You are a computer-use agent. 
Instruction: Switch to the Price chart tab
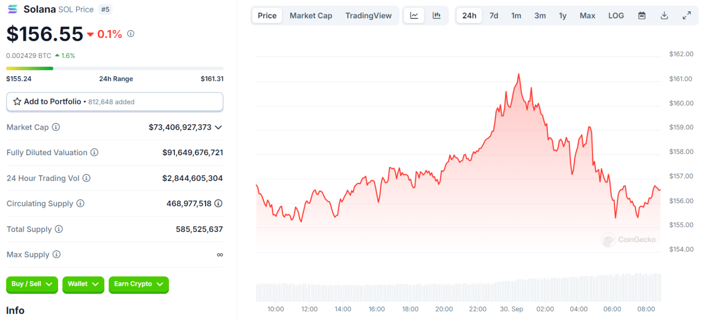267,16
